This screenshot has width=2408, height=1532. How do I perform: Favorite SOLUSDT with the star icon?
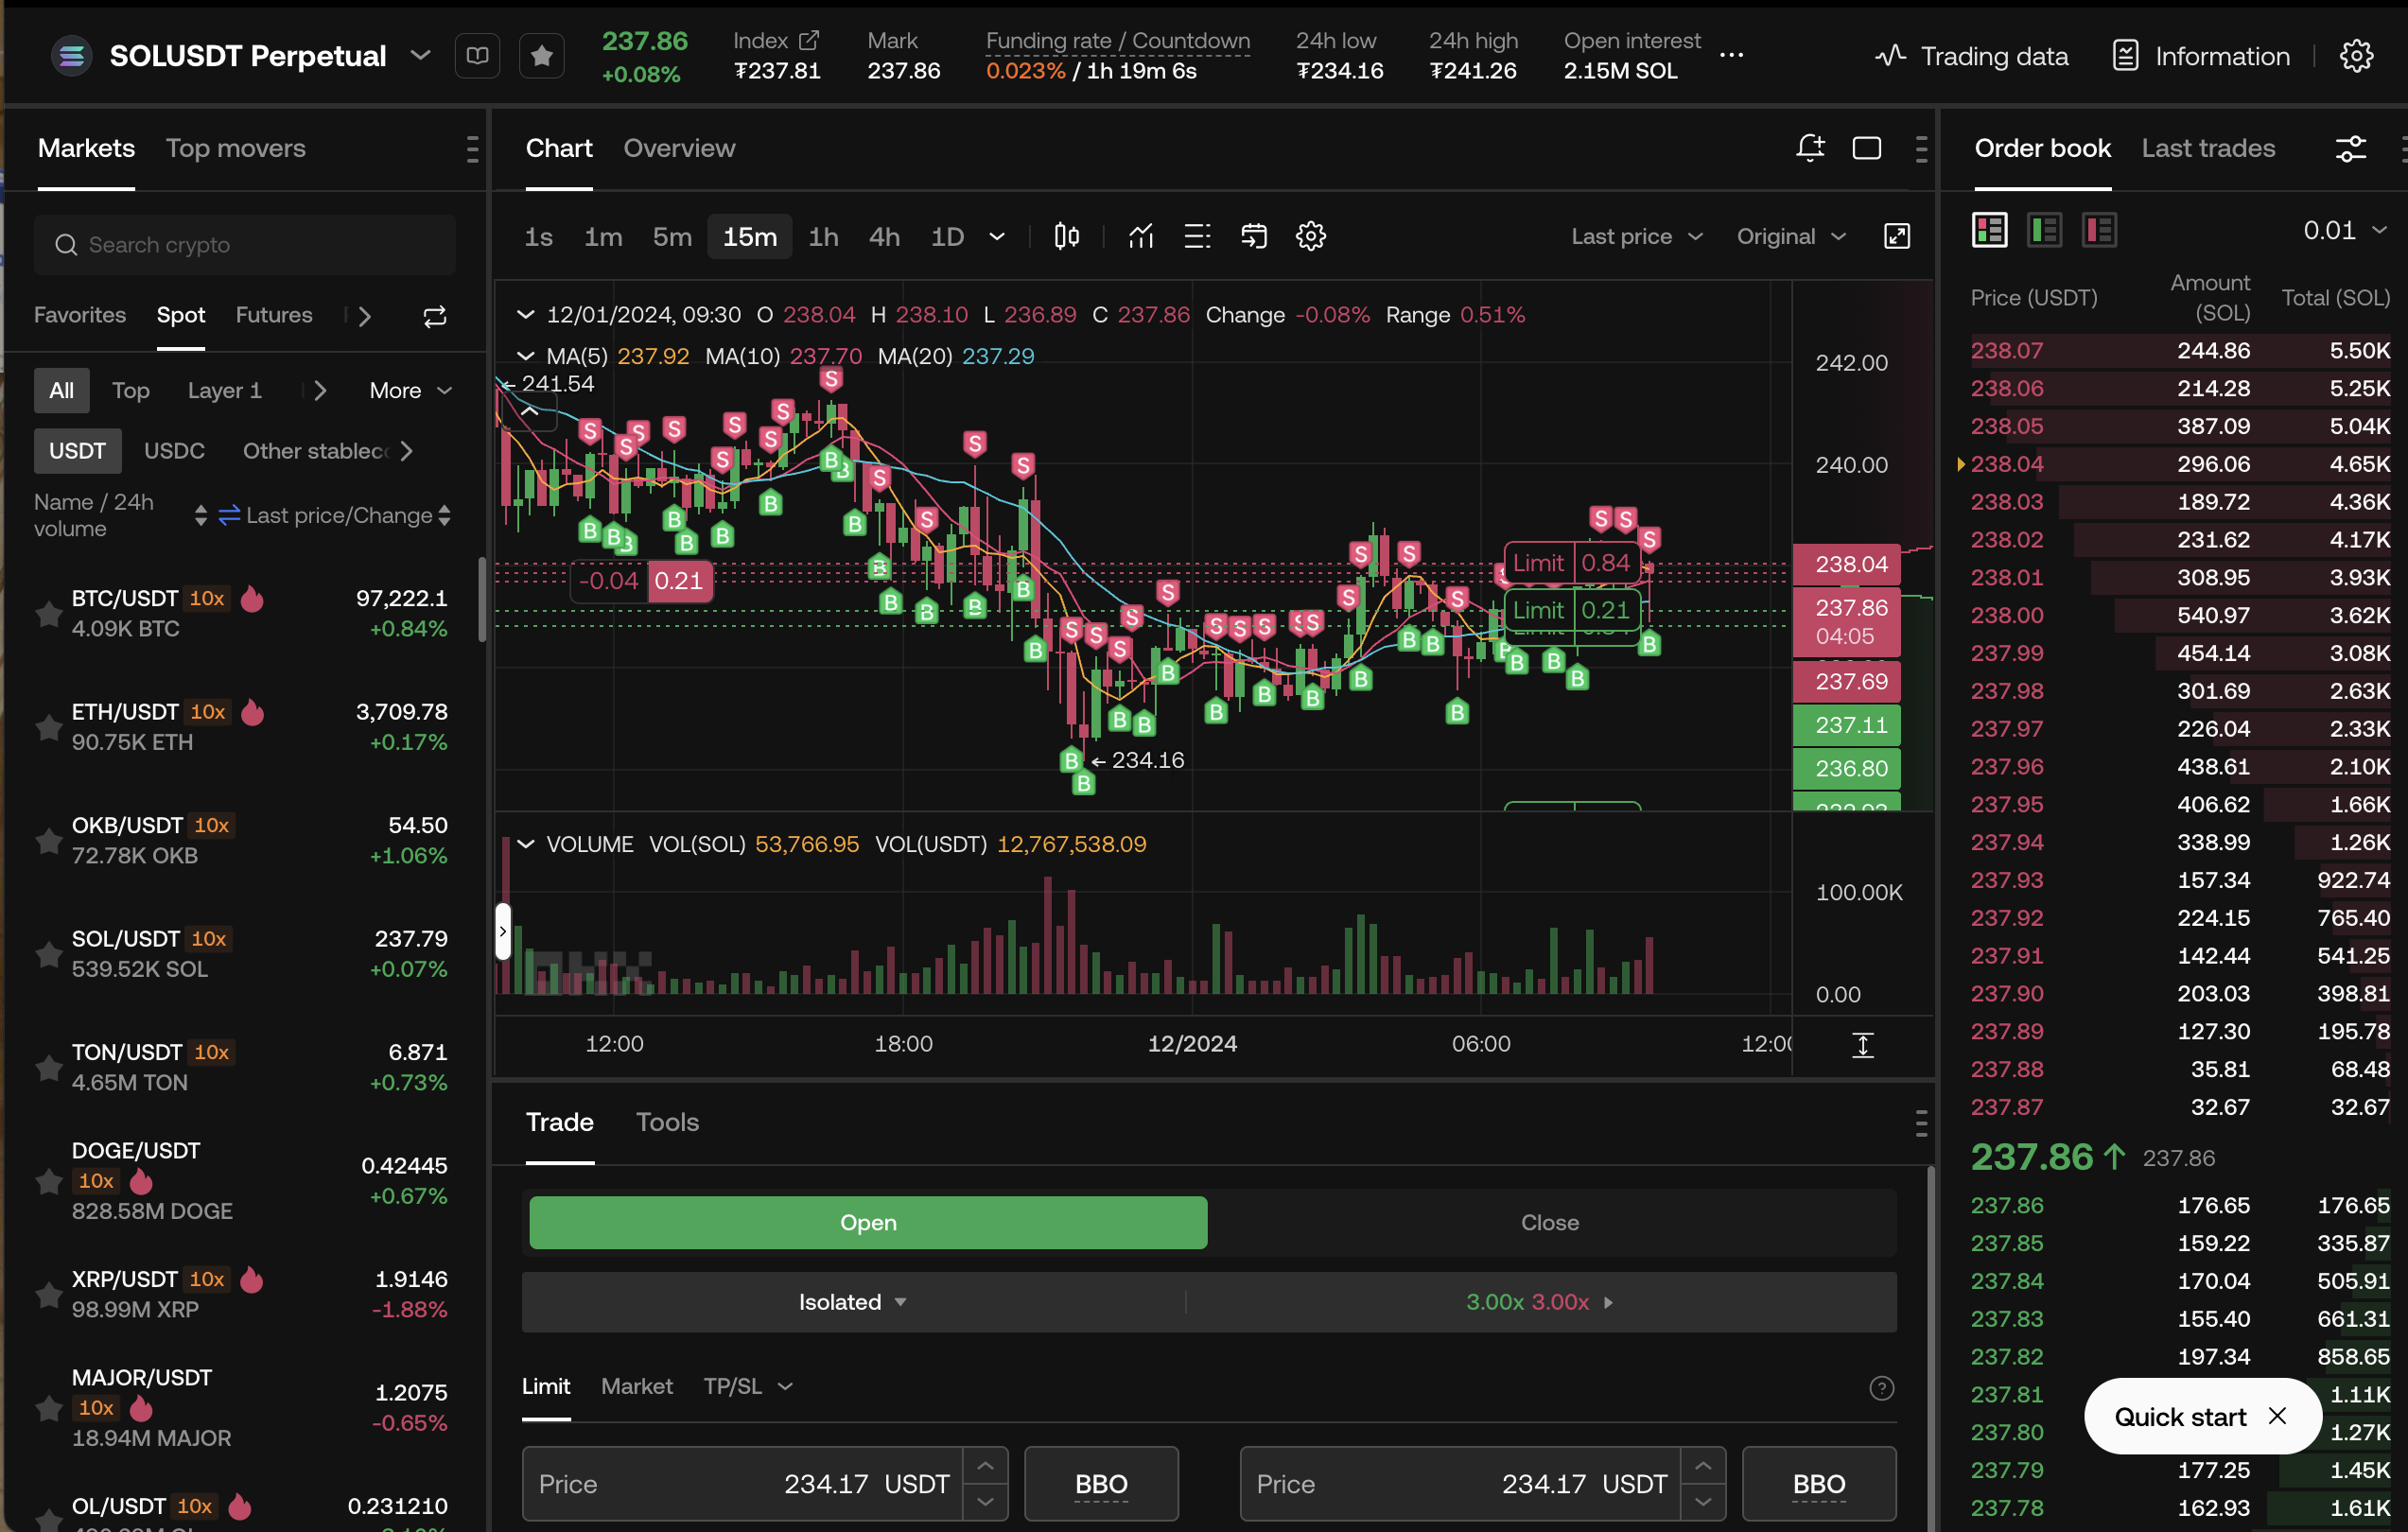(542, 56)
